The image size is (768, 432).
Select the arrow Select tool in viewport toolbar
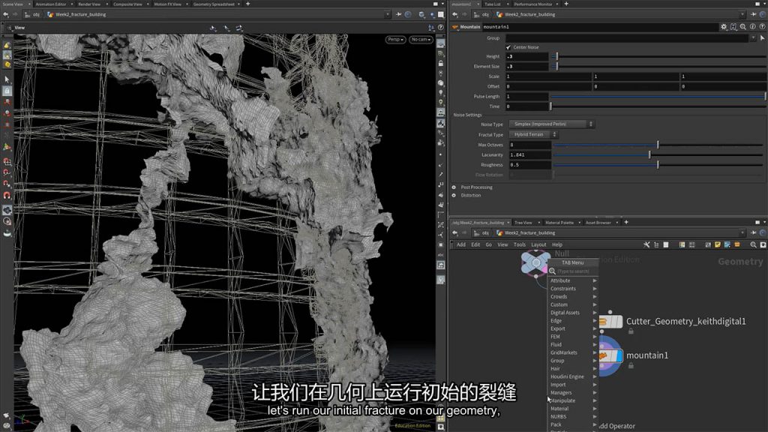point(7,79)
